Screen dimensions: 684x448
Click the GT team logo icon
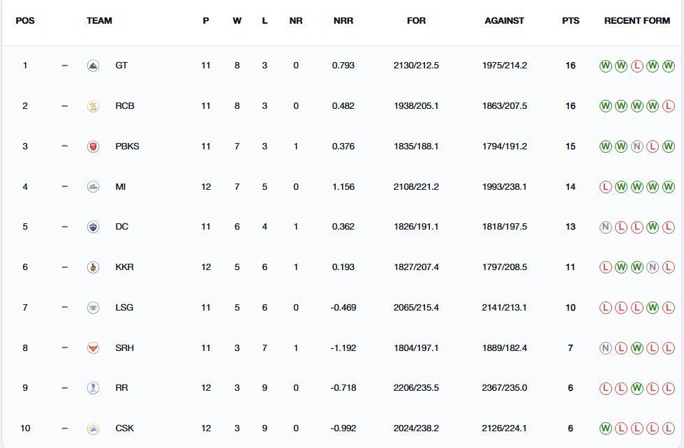(x=93, y=66)
